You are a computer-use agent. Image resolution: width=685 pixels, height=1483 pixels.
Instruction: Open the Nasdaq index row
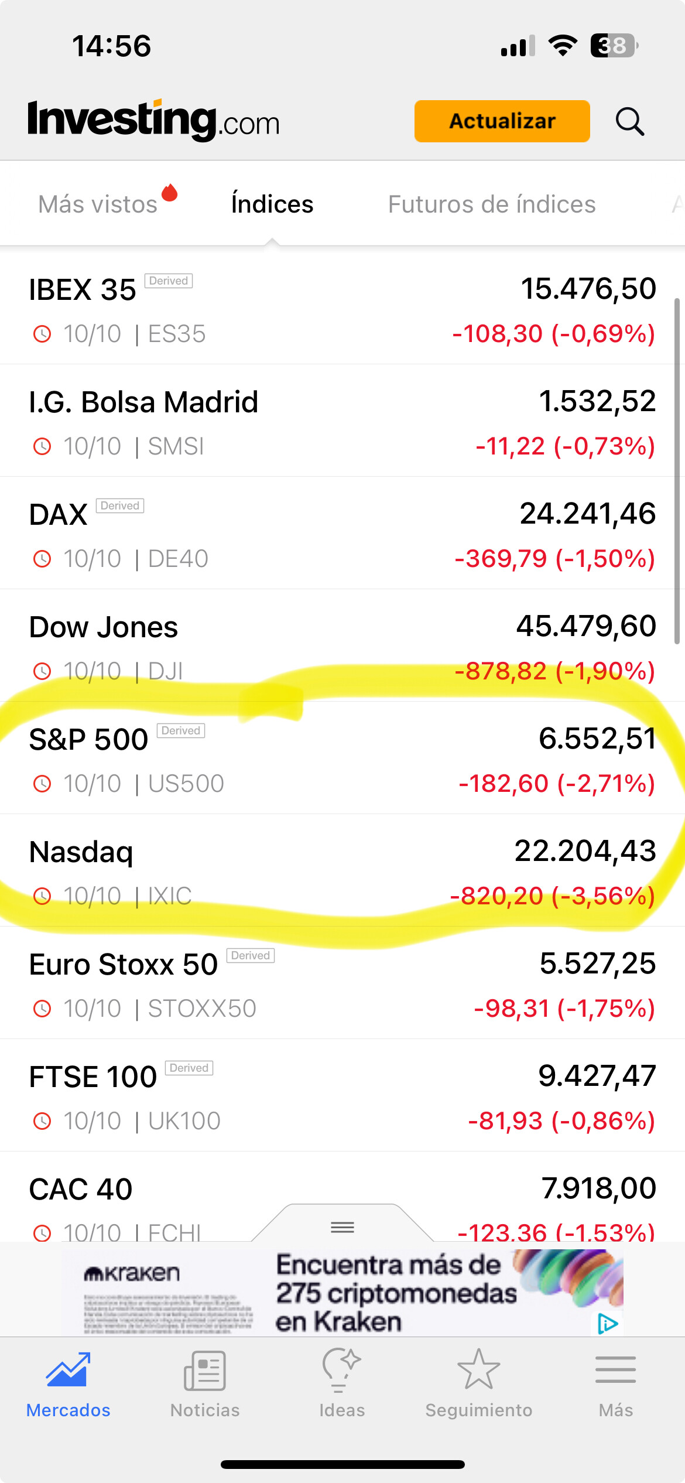pos(342,871)
